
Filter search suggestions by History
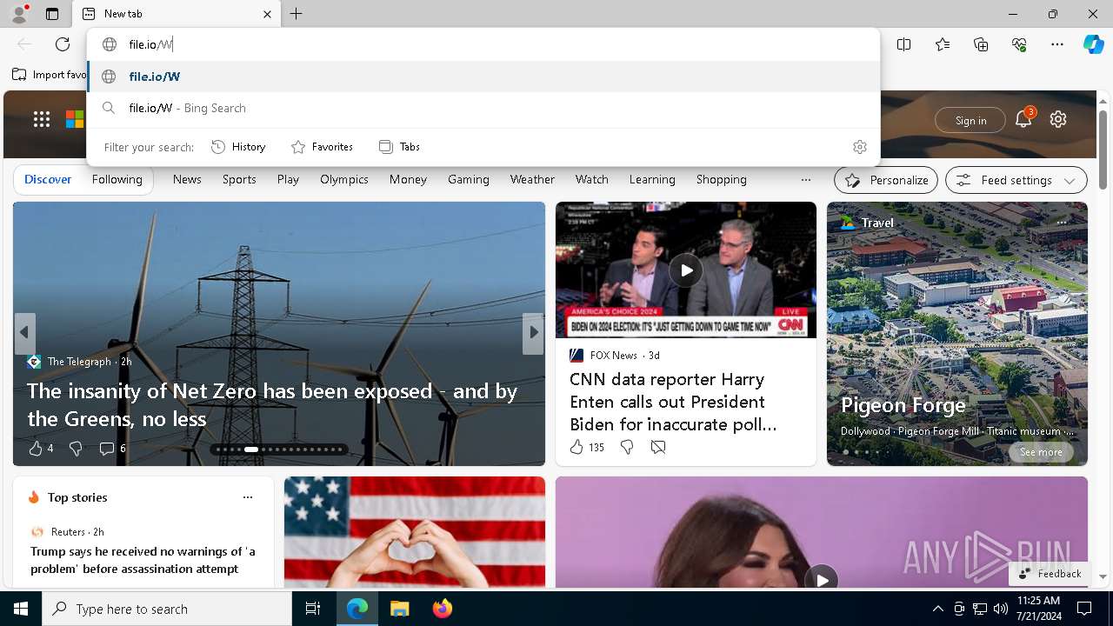[238, 147]
